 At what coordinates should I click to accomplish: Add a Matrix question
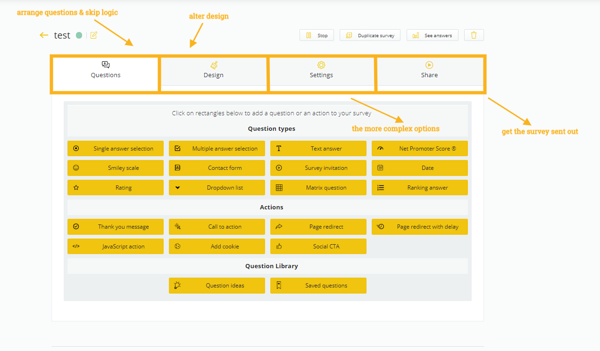click(318, 187)
